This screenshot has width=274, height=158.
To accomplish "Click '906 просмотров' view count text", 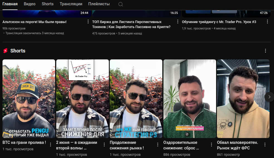I will click(14, 28).
